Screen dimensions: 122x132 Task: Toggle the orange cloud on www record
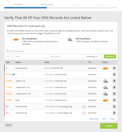(105, 100)
